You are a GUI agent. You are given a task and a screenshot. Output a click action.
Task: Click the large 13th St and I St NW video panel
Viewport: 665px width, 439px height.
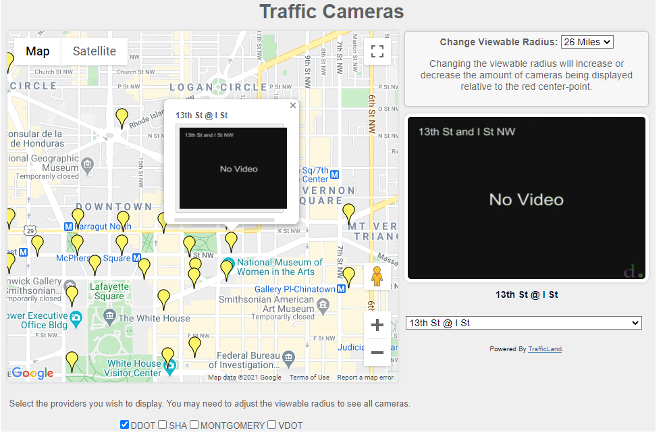527,198
